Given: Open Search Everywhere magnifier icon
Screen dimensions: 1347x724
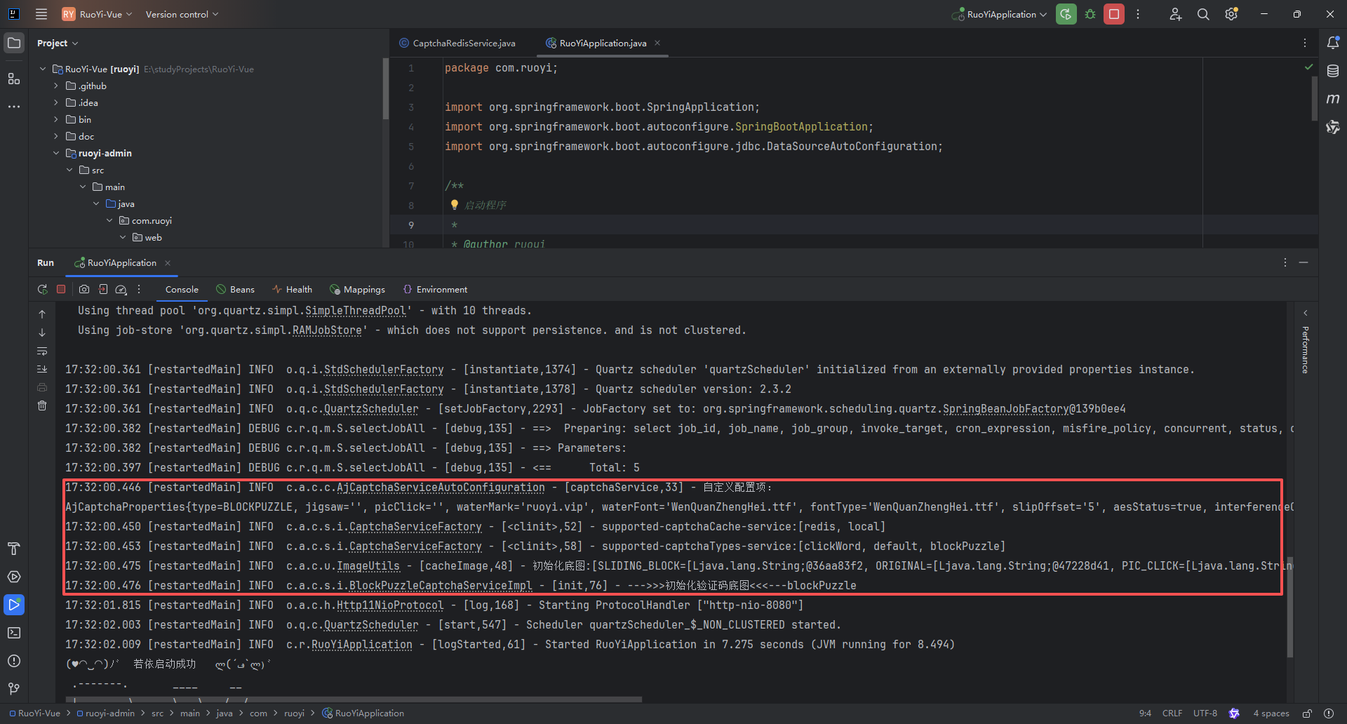Looking at the screenshot, I should [1203, 14].
